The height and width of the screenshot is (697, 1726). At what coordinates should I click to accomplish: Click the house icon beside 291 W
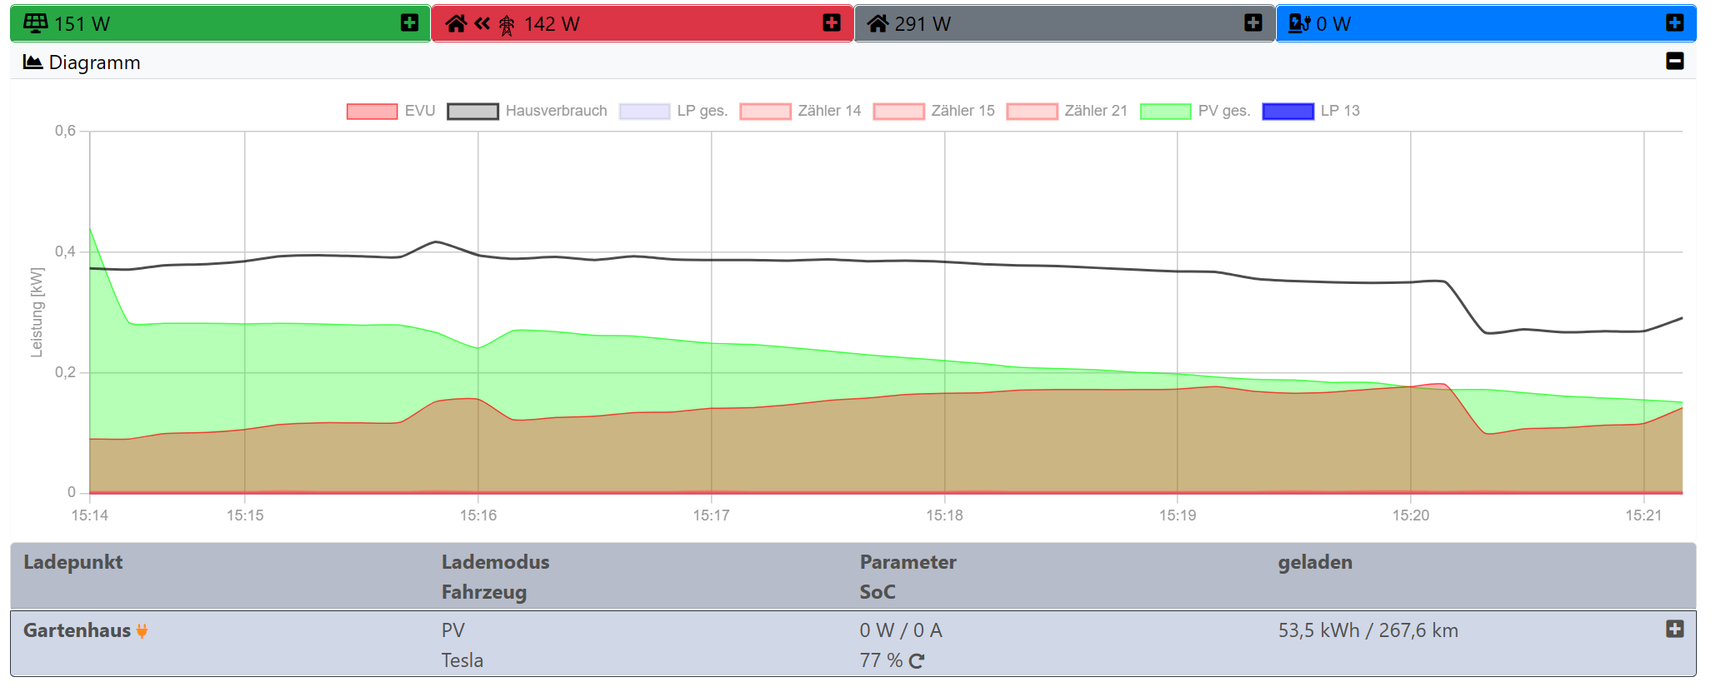[878, 23]
